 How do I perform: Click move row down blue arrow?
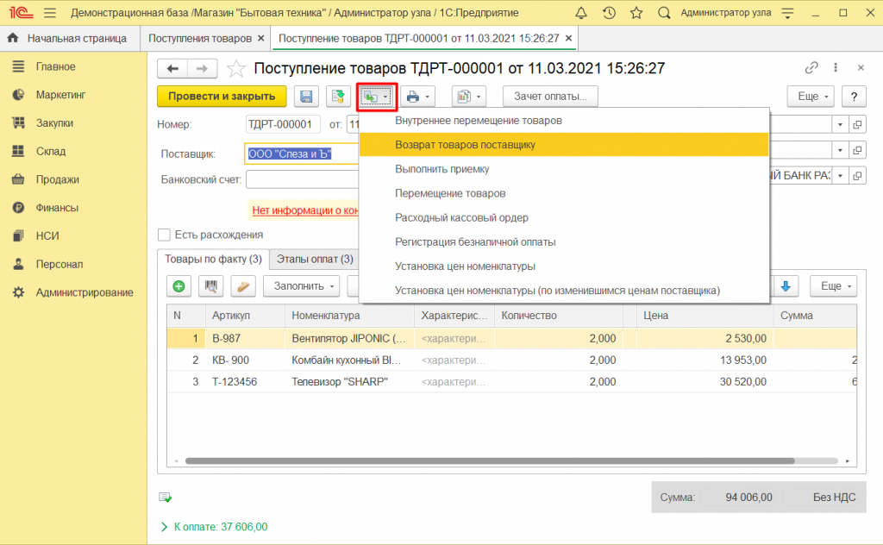point(786,286)
